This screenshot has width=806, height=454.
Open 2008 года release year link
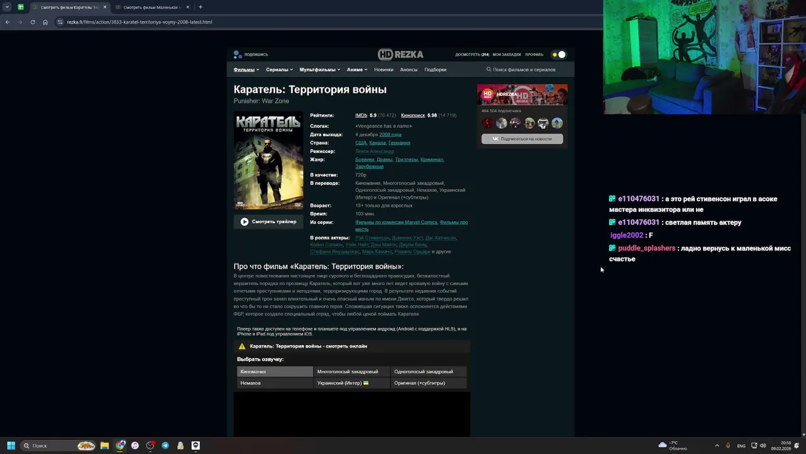(x=390, y=134)
